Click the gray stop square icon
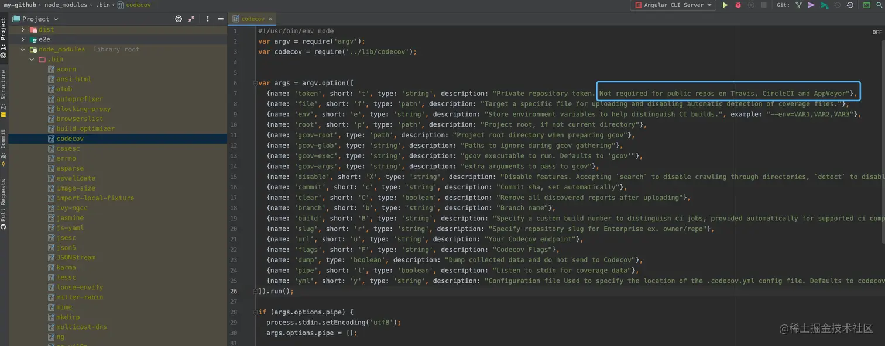Screen dimensions: 885x346 click(x=764, y=5)
